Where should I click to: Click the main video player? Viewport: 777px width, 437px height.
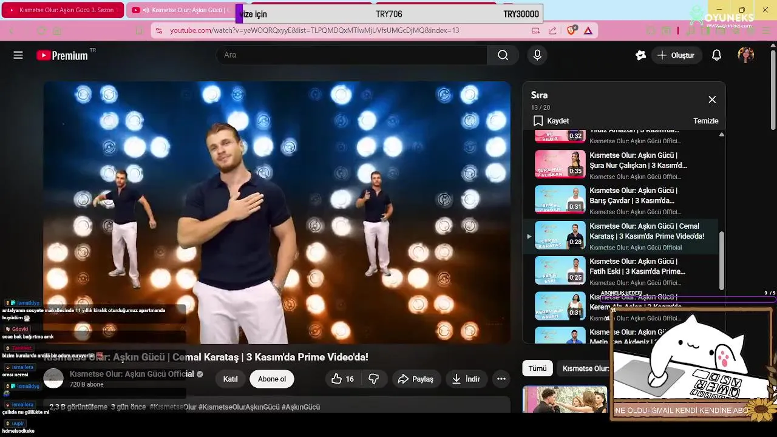(277, 212)
